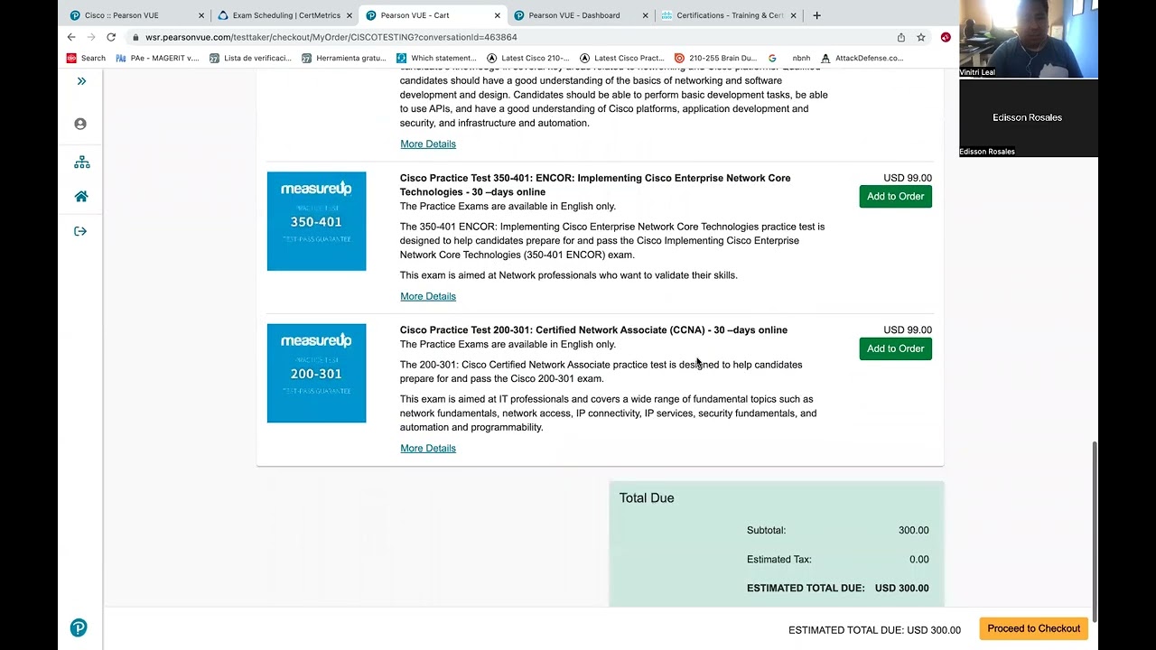Open the Lista de verificaci... bookmark
The image size is (1156, 650).
pos(250,58)
